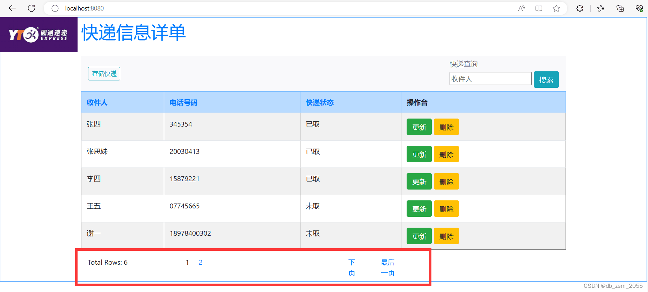Sort by 快递状态 column header

coord(320,102)
